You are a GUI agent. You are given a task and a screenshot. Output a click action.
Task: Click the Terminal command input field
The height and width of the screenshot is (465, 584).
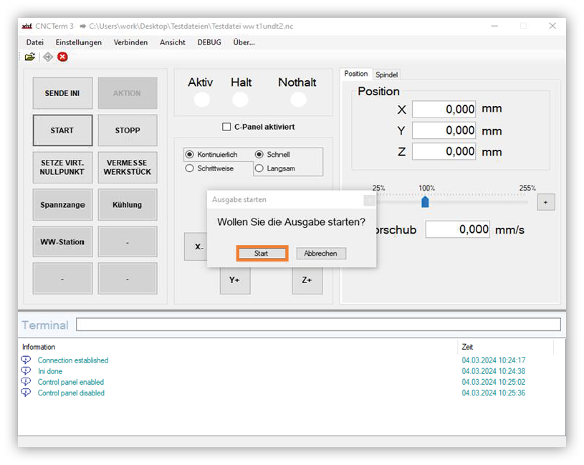(318, 325)
